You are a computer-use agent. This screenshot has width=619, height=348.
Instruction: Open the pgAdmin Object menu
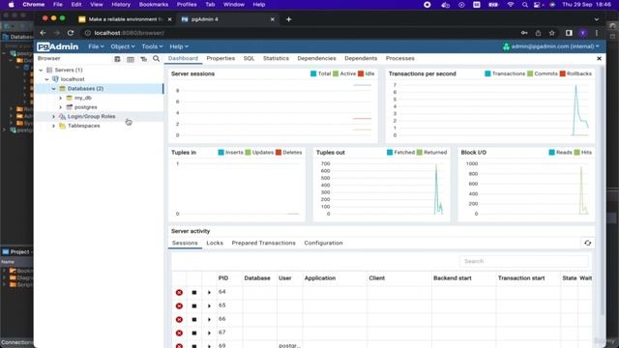pos(123,46)
